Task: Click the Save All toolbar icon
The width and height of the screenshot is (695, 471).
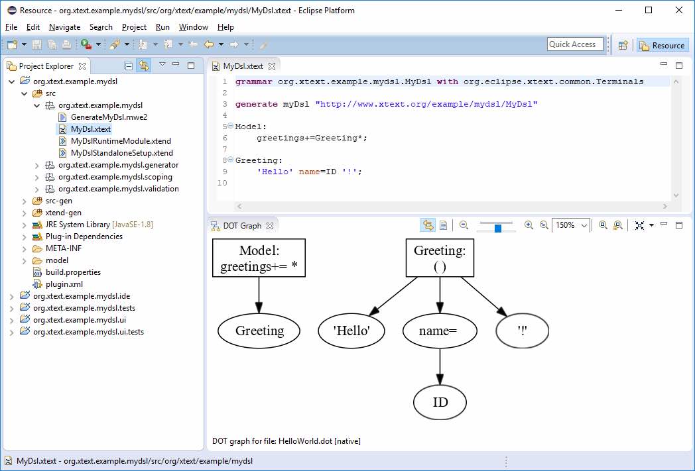Action: click(52, 44)
